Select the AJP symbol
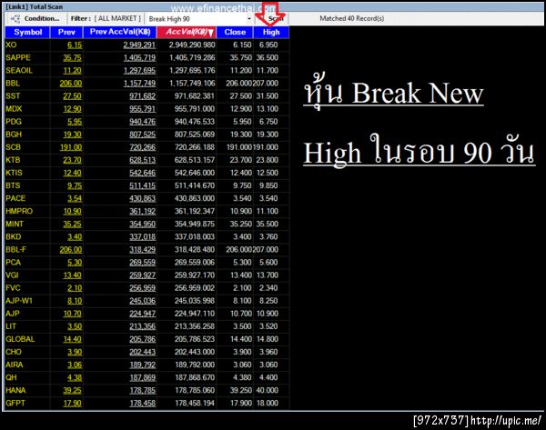The height and width of the screenshot is (430, 546). (x=13, y=314)
